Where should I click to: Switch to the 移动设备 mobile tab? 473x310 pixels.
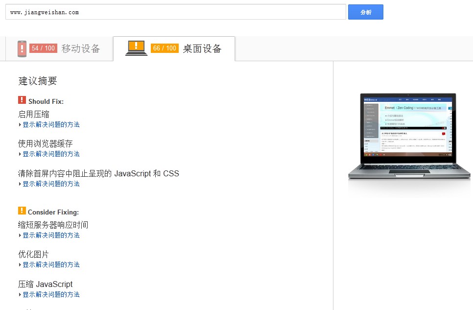59,48
